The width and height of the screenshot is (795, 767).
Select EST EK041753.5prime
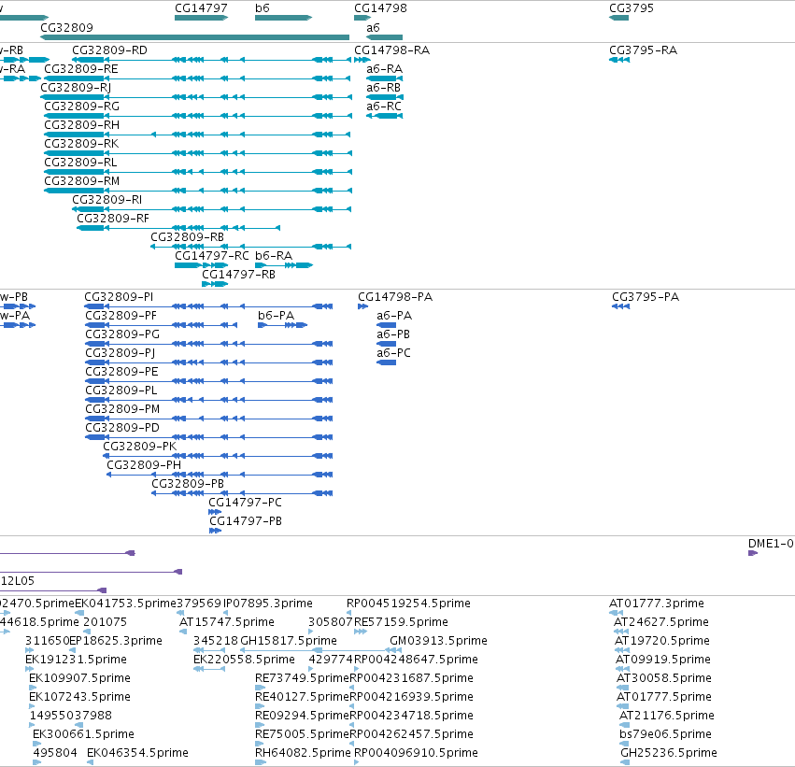coord(79,614)
